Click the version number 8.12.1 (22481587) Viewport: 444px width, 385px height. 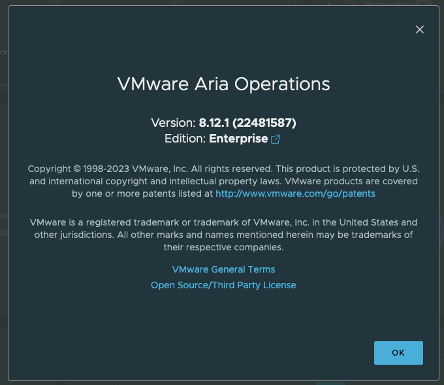point(247,123)
